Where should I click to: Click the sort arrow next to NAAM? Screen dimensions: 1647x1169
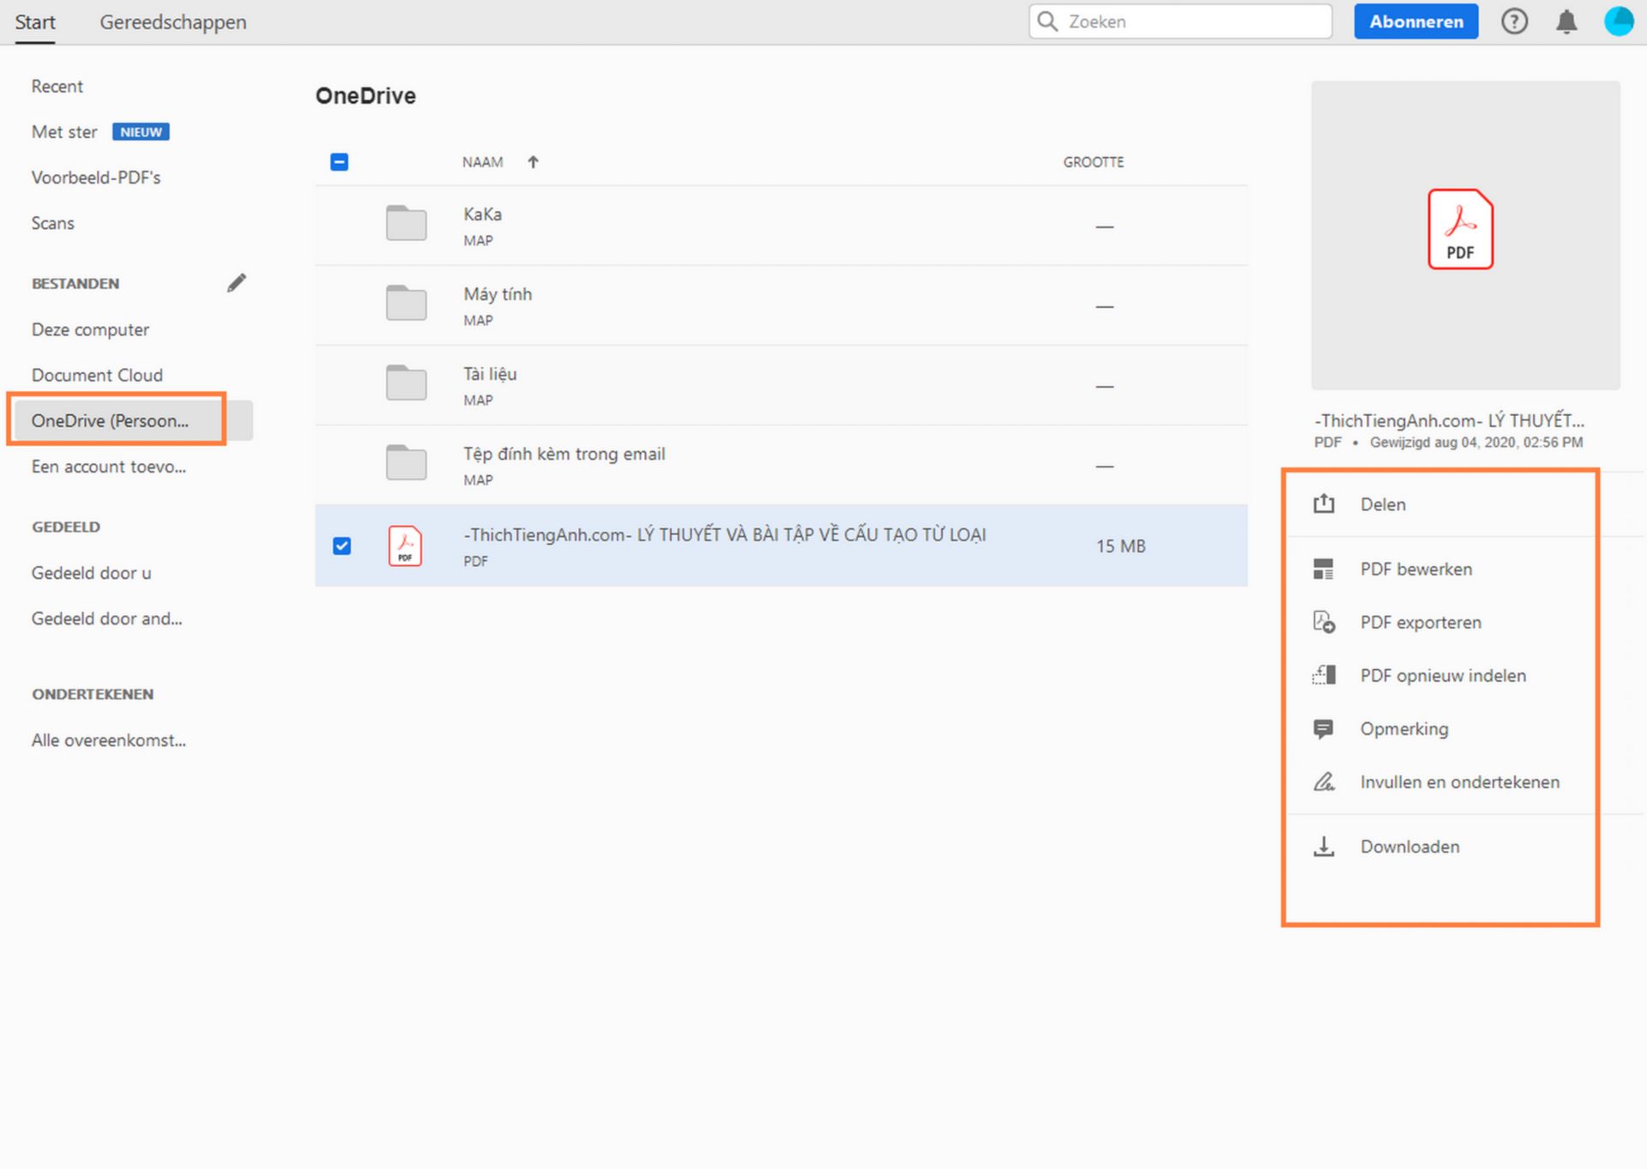click(534, 161)
